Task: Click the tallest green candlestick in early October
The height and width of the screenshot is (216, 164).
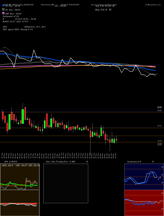Action: [x=23, y=117]
